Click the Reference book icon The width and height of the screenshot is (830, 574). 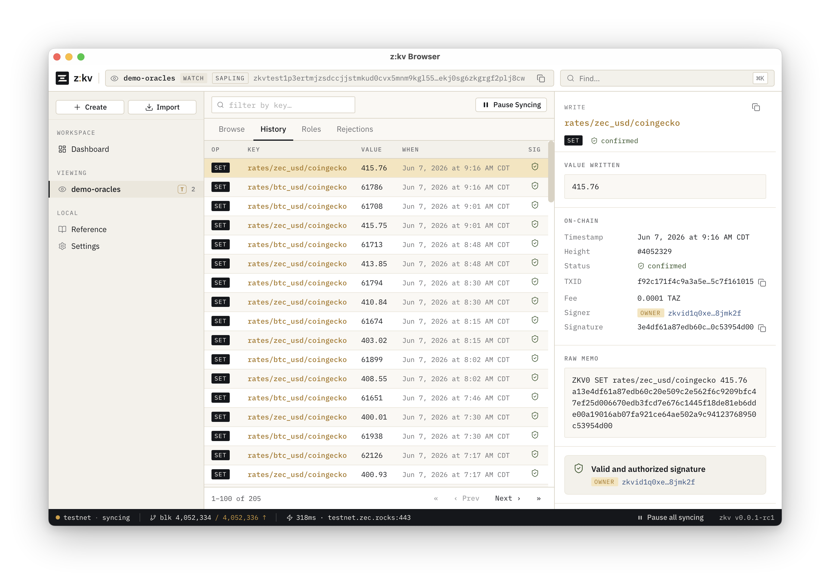click(62, 229)
